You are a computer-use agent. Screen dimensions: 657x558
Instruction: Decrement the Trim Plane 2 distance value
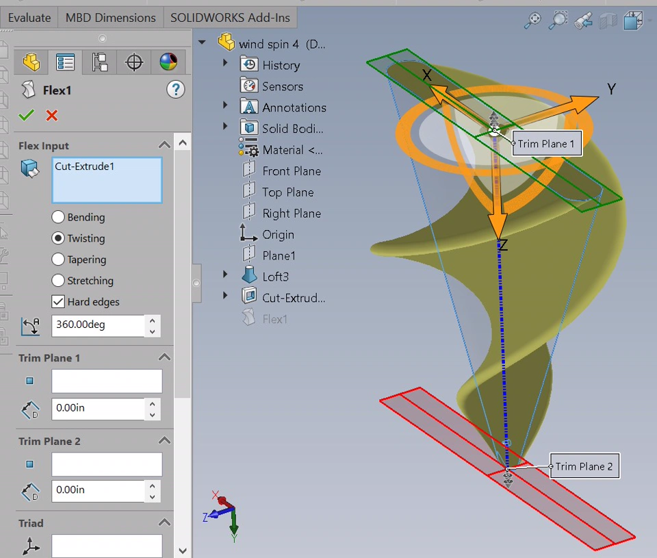pos(153,497)
